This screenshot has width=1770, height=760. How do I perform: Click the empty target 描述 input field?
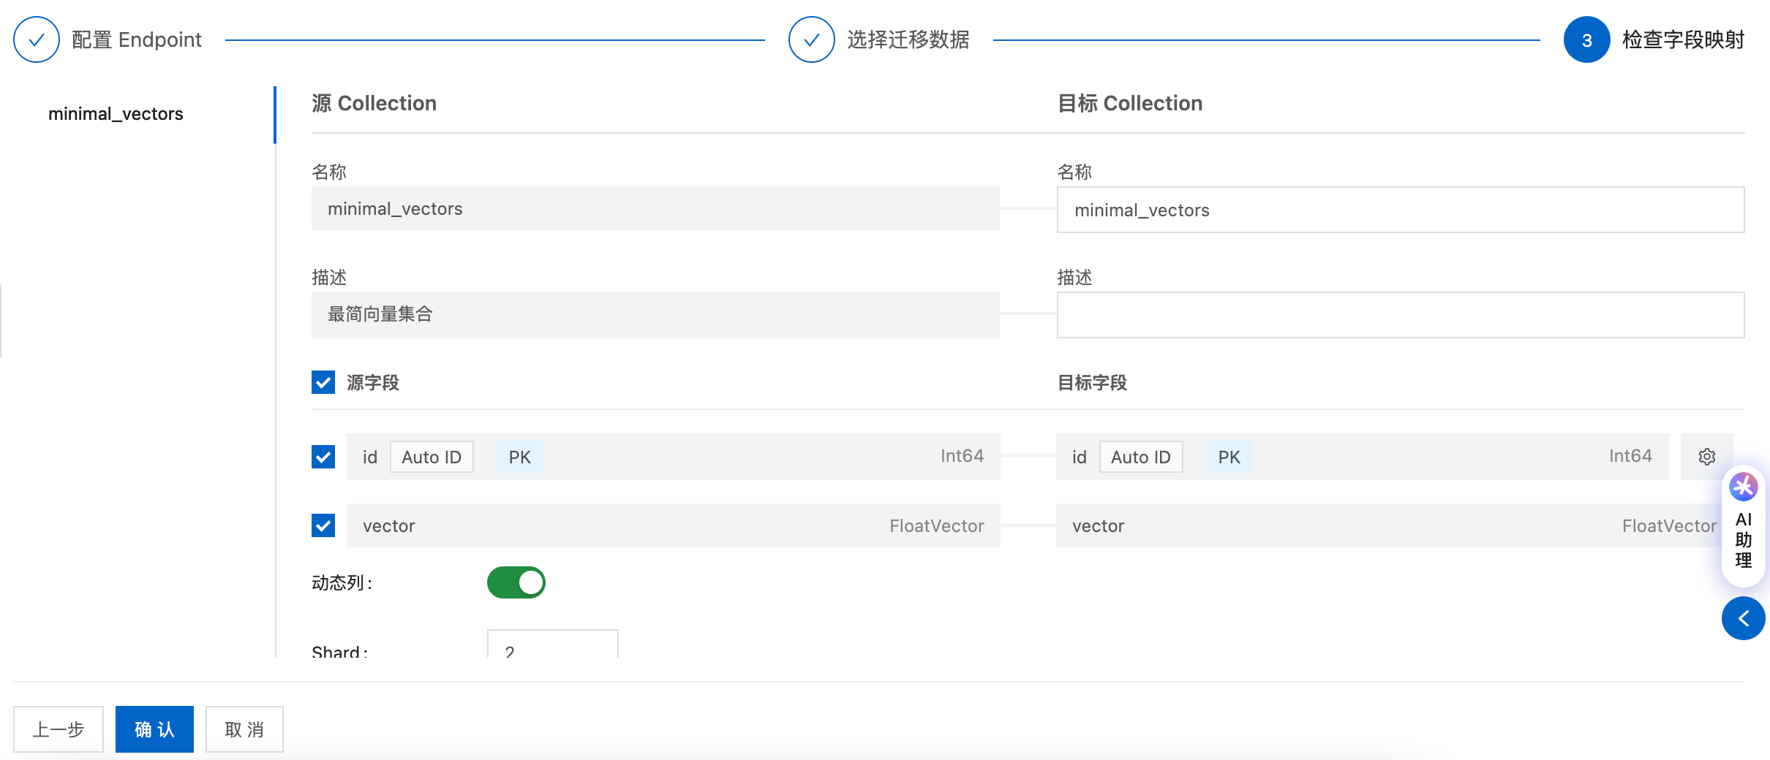pos(1400,315)
